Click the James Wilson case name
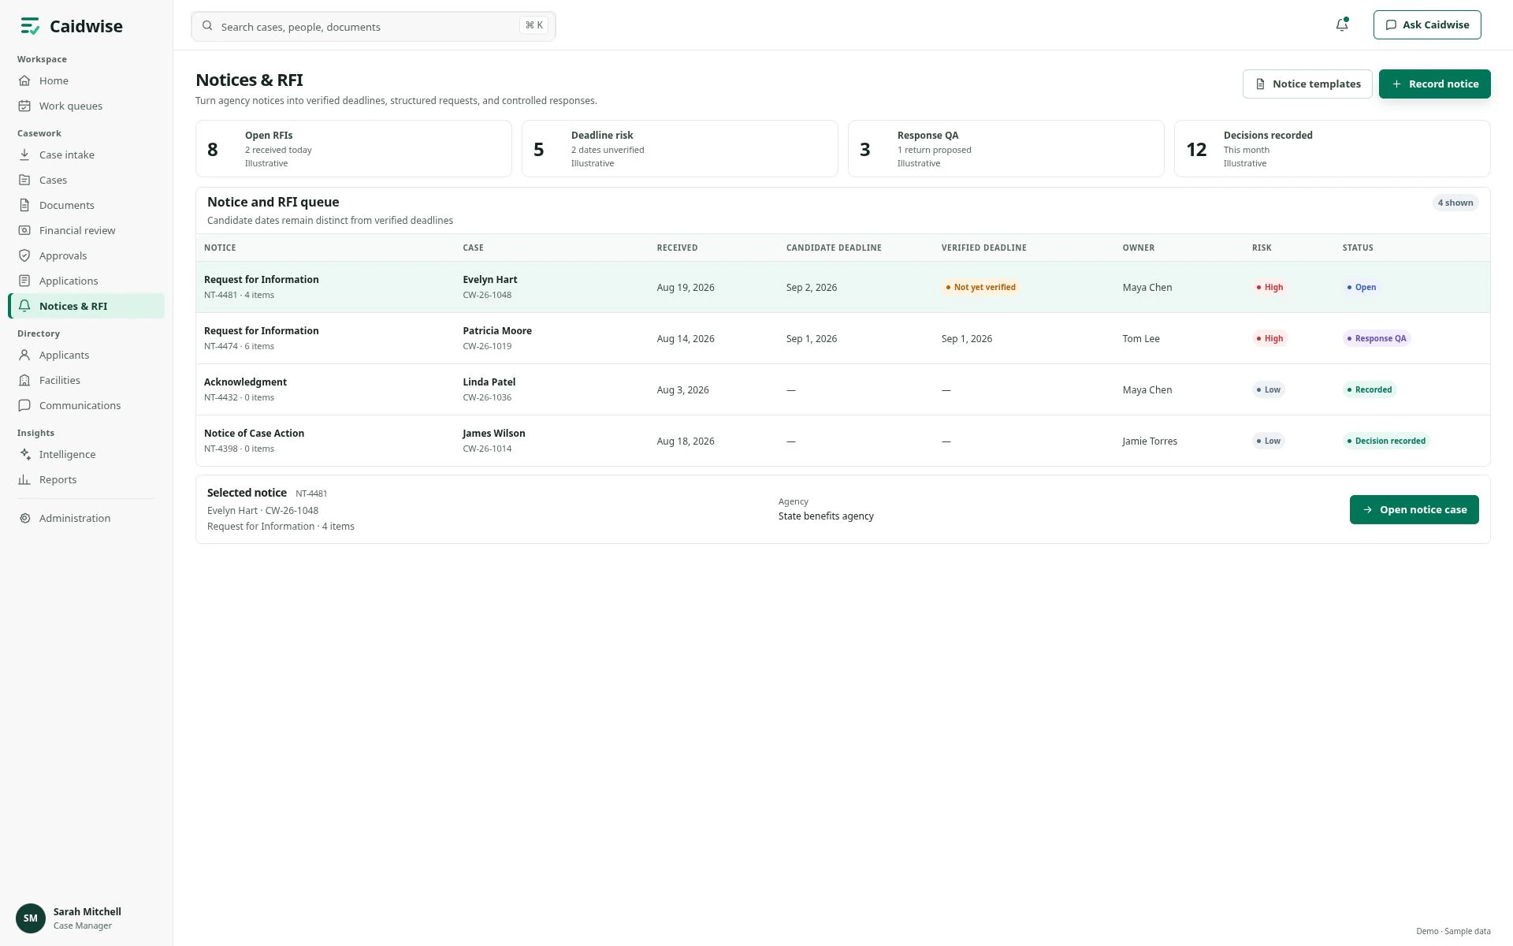Image resolution: width=1513 pixels, height=946 pixels. (x=494, y=434)
